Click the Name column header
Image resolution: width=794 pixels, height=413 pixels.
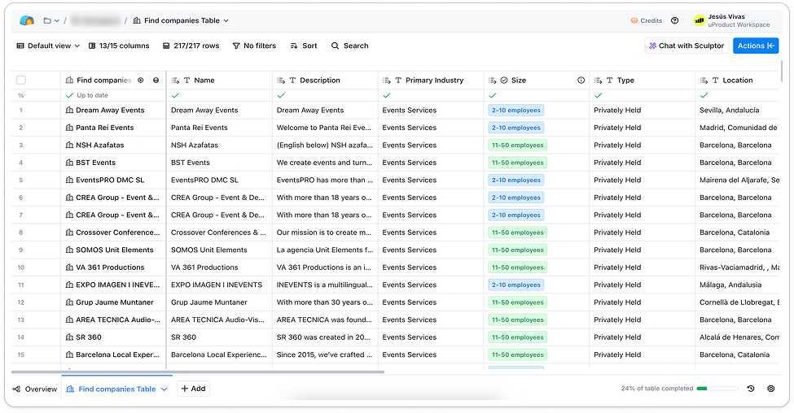click(x=219, y=80)
